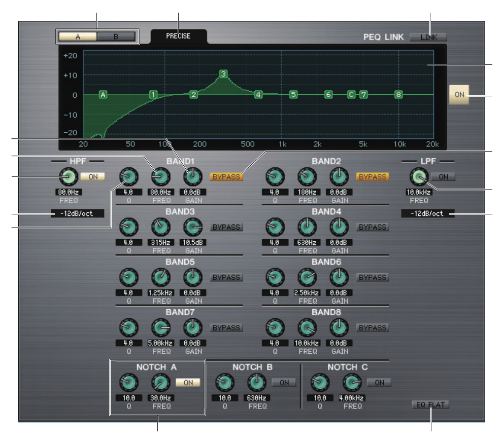Select EQ bank B
The image size is (504, 443).
[116, 36]
